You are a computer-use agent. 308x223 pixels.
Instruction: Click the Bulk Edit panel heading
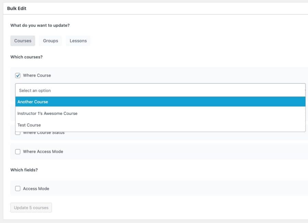(x=17, y=9)
